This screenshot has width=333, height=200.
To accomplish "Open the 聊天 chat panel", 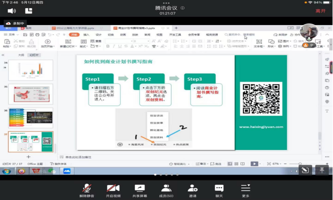I will pos(219,191).
